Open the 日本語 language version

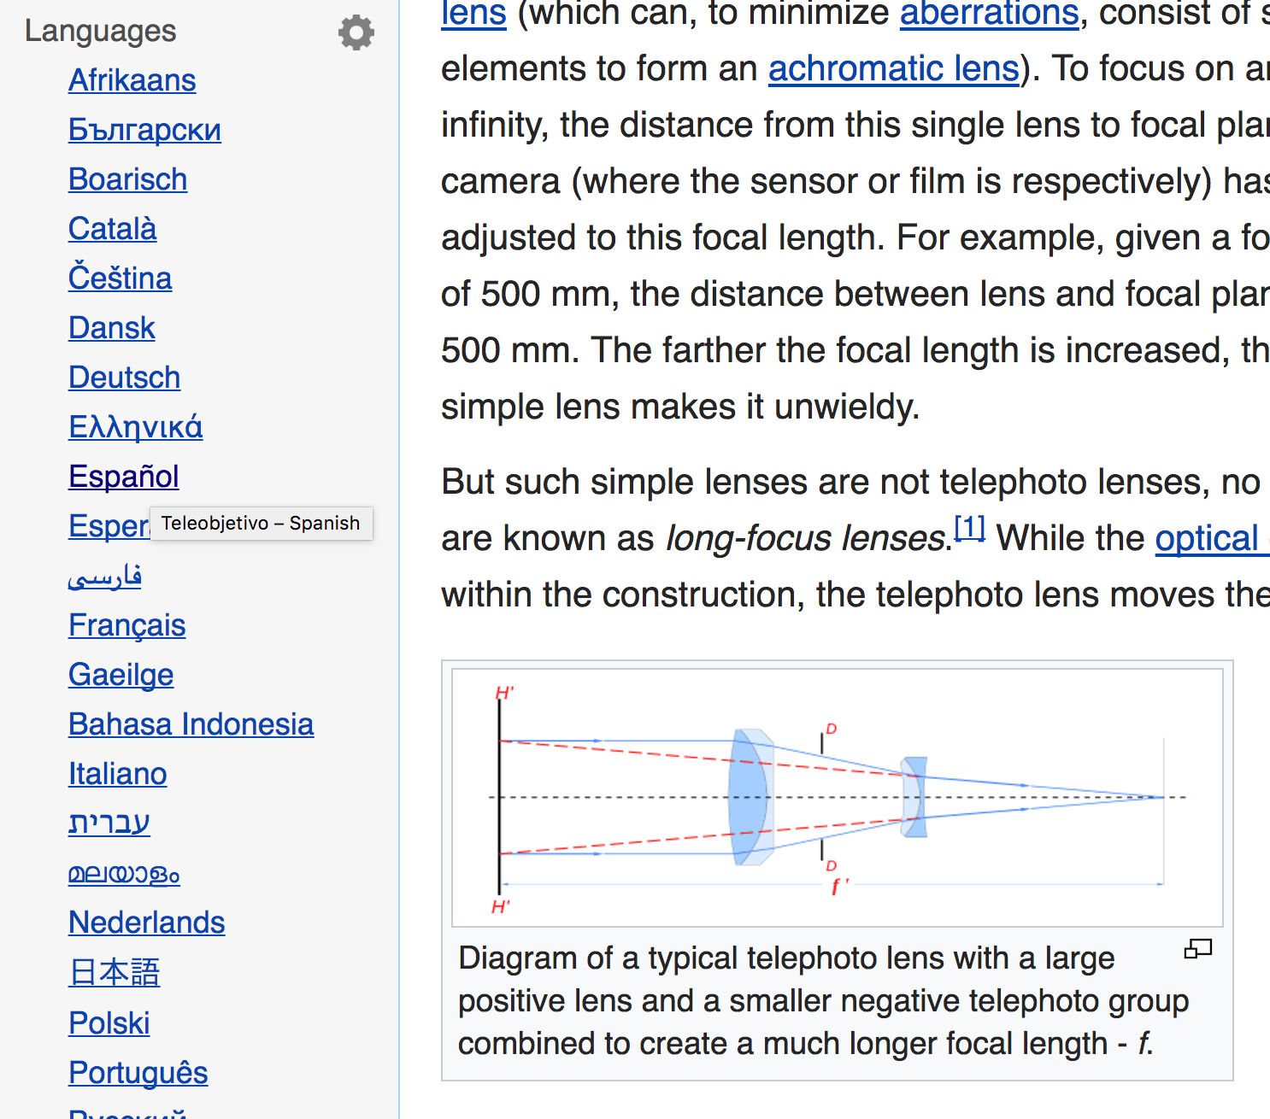pyautogui.click(x=115, y=972)
